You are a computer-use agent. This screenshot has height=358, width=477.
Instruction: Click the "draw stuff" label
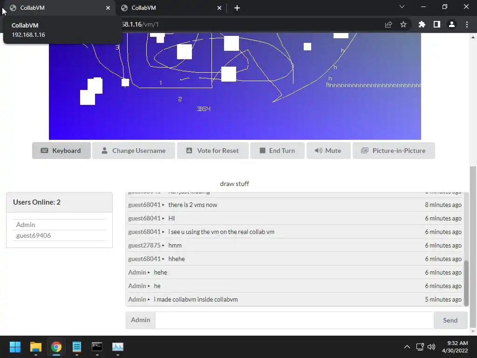tap(235, 184)
